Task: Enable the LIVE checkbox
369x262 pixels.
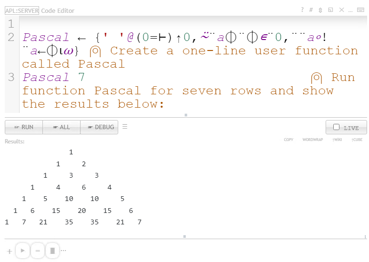Action: click(x=337, y=127)
